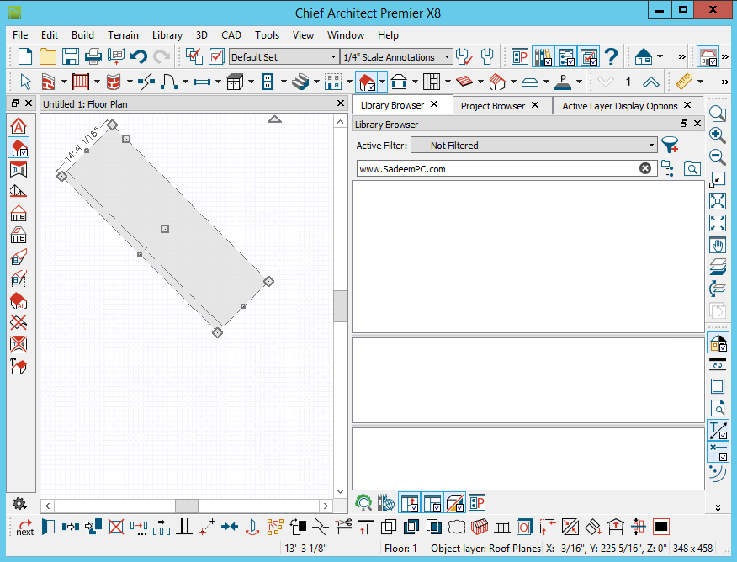Open a file with the folder icon
This screenshot has height=562, width=737.
coord(47,57)
